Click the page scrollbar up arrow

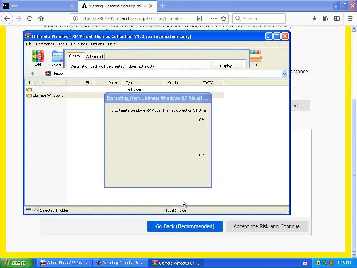coord(354,29)
